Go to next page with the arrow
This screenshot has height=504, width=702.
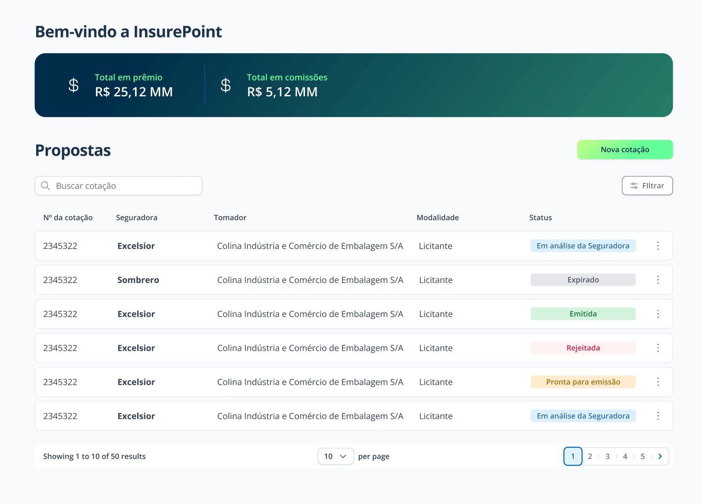point(660,456)
